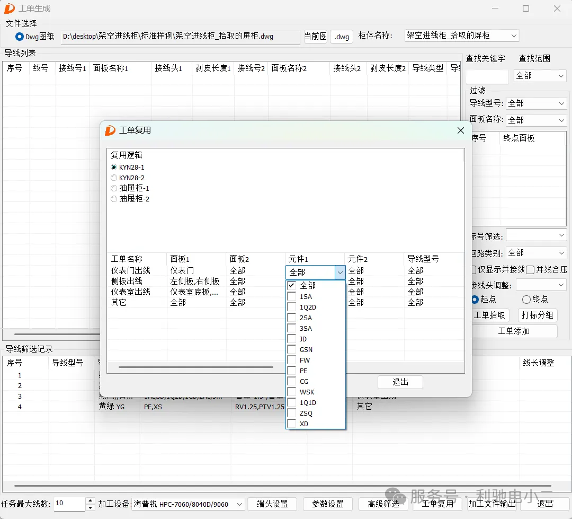Click the file path field
Viewport: 572px width, 519px height.
tap(181, 37)
